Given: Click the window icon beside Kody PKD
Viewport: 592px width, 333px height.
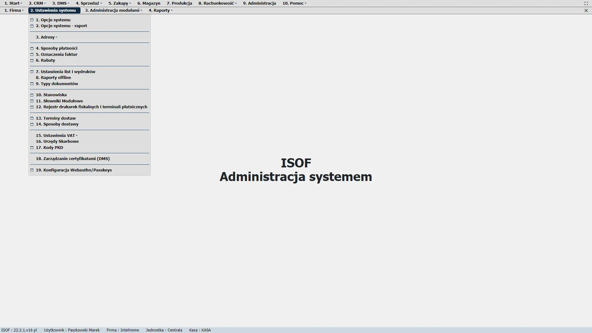Looking at the screenshot, I should 32,148.
